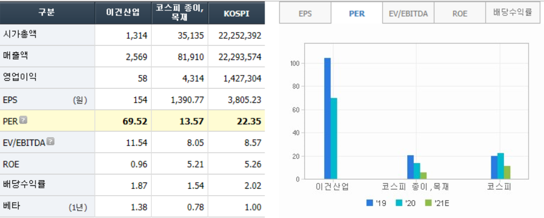Click the KOSPI 시가총액 value 22,252,392

tap(240, 35)
